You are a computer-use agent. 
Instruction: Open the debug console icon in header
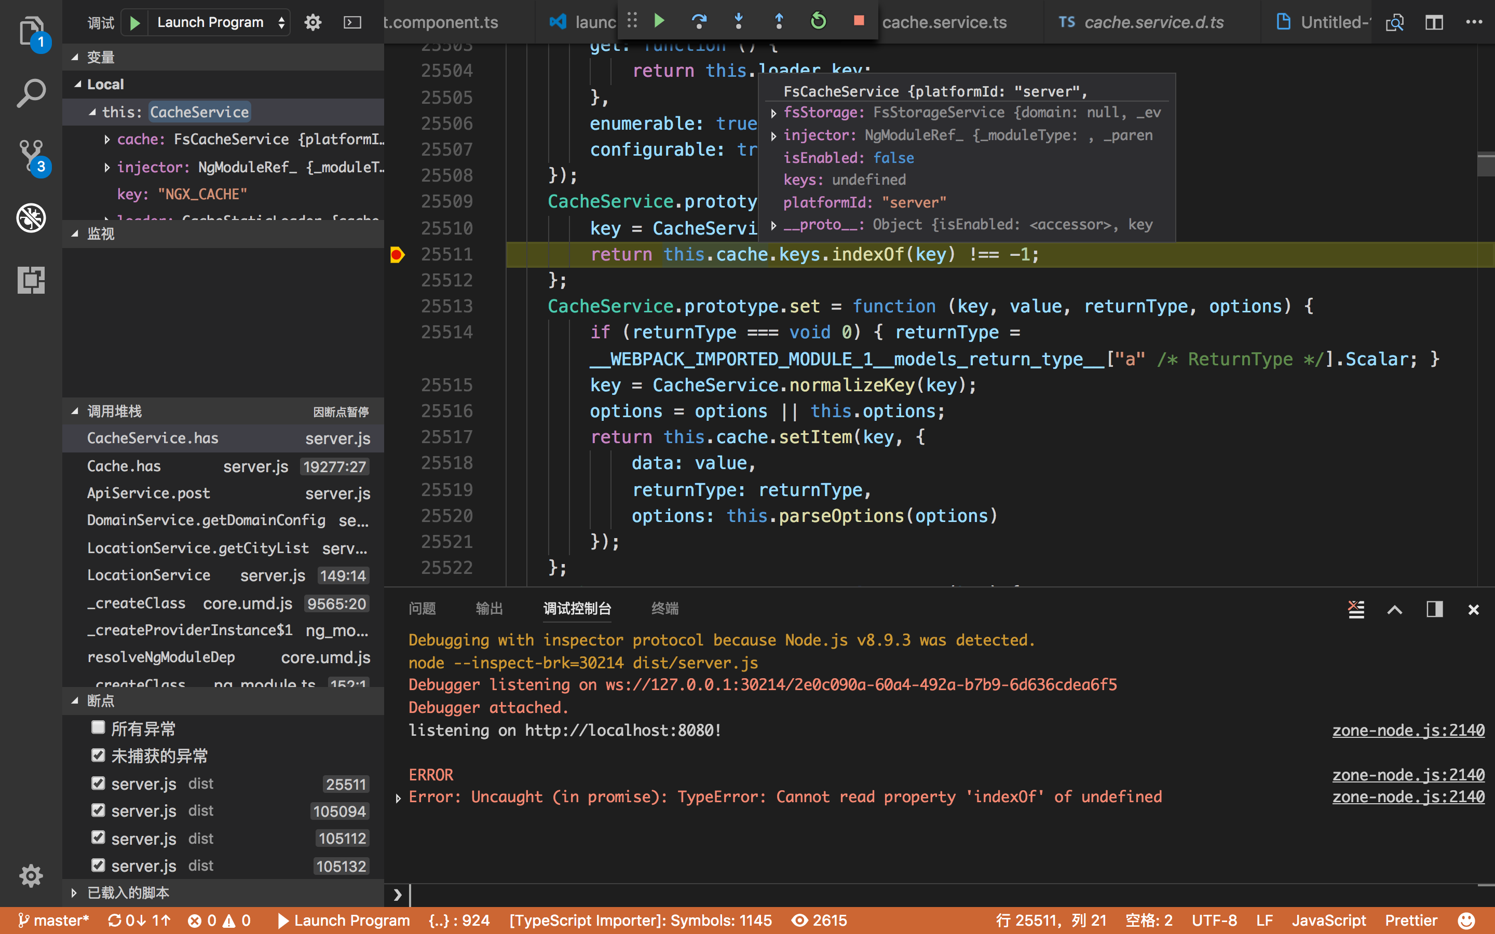point(352,23)
